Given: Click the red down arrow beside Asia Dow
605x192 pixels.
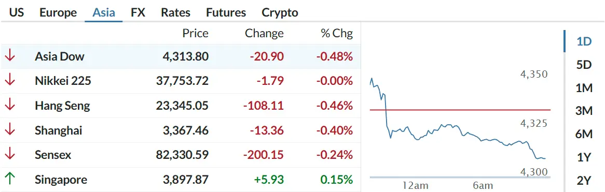Looking at the screenshot, I should 10,56.
